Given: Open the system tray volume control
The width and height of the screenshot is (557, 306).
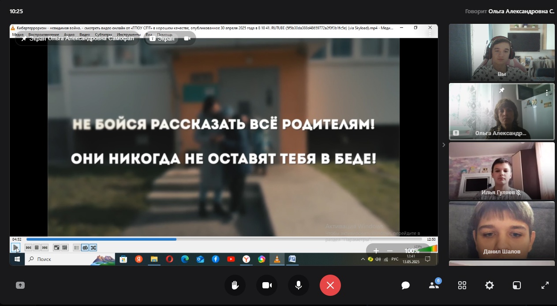Looking at the screenshot, I should [378, 259].
